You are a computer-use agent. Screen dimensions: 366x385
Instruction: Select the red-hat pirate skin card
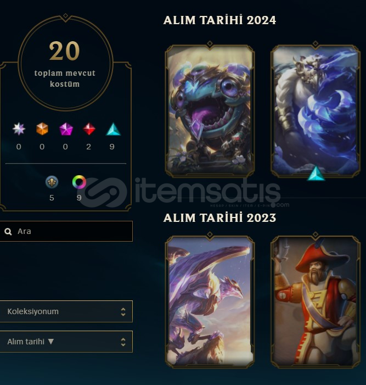pyautogui.click(x=316, y=302)
